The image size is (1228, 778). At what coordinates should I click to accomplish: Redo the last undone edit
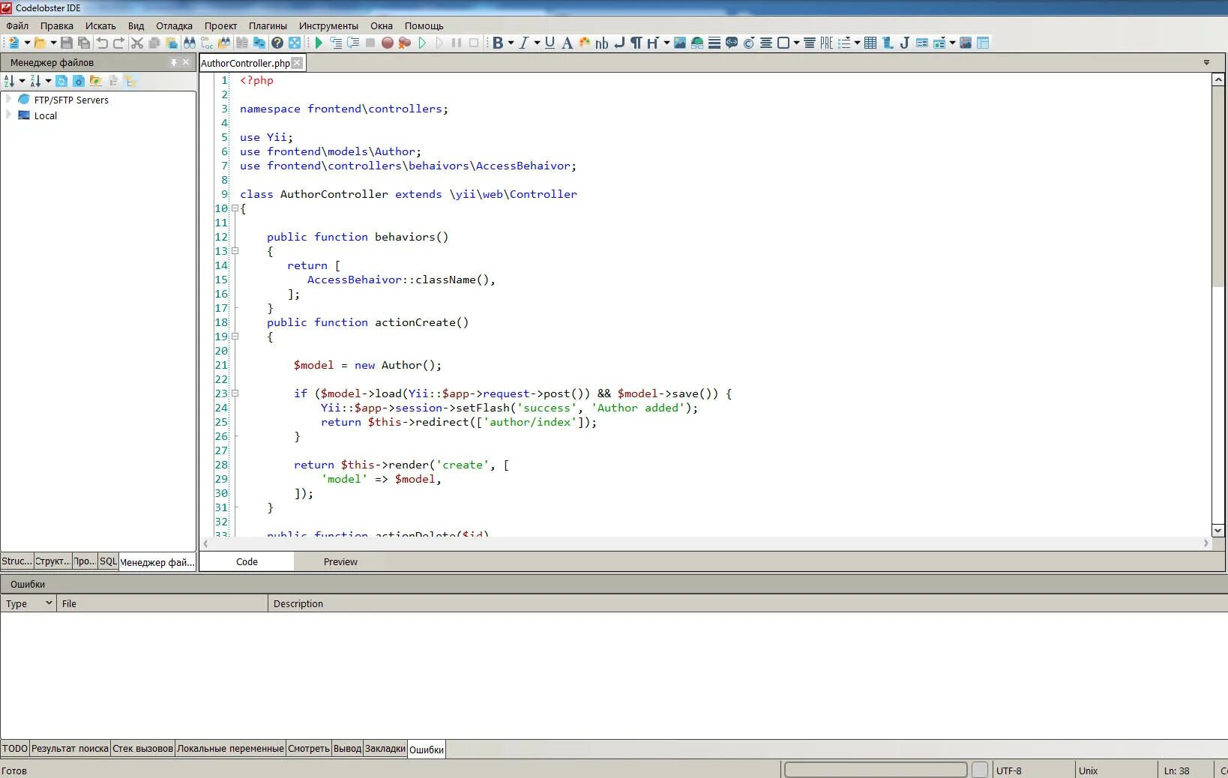[x=118, y=43]
